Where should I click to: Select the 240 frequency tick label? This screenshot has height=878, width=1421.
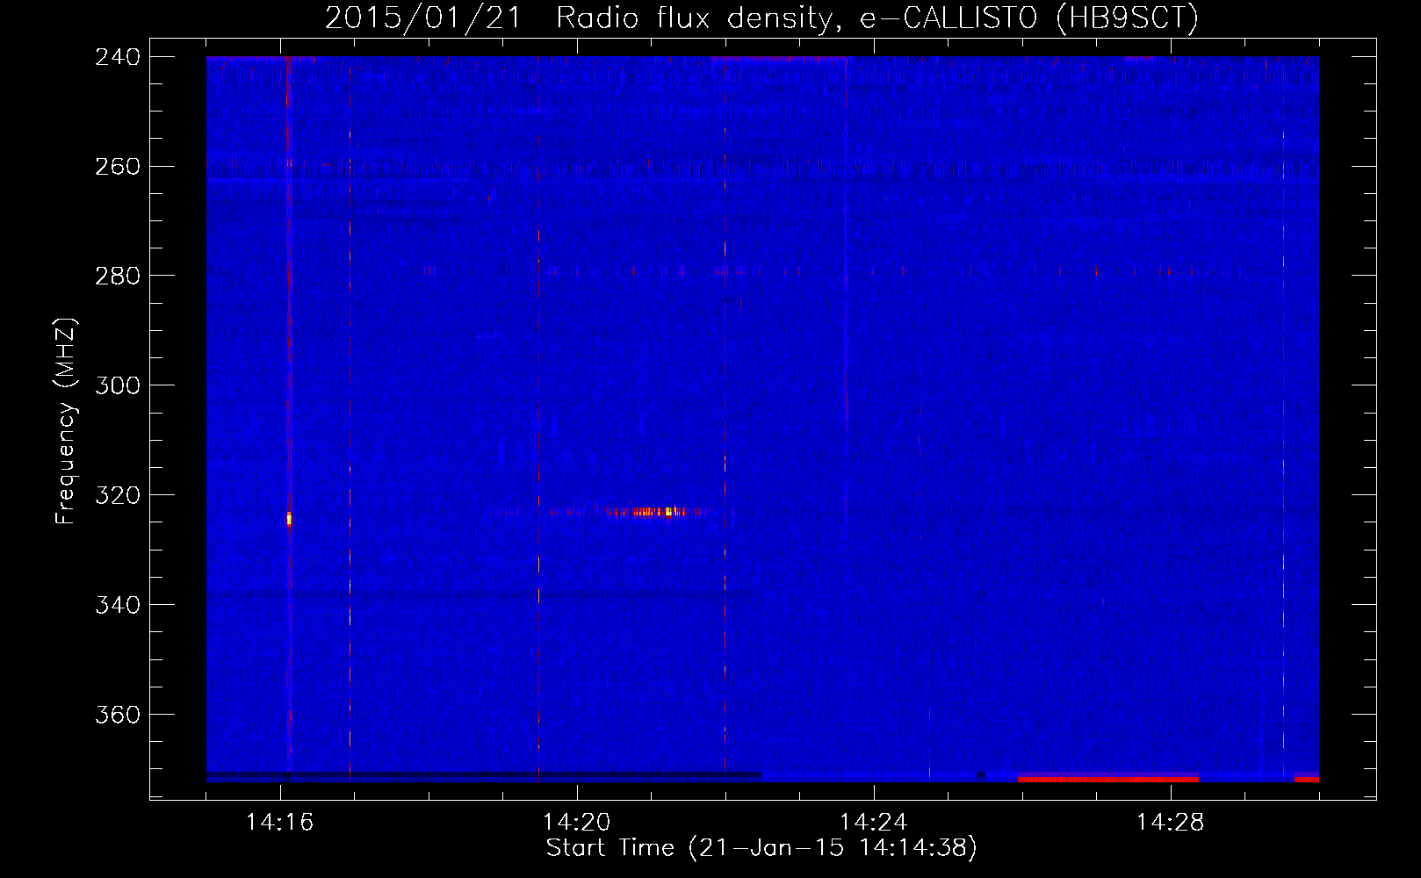(118, 57)
